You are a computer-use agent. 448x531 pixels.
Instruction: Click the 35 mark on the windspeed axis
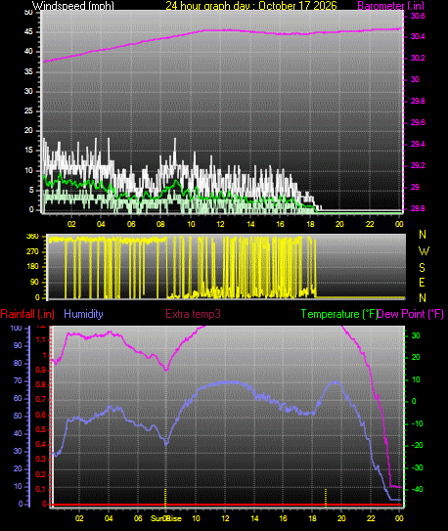pos(28,71)
